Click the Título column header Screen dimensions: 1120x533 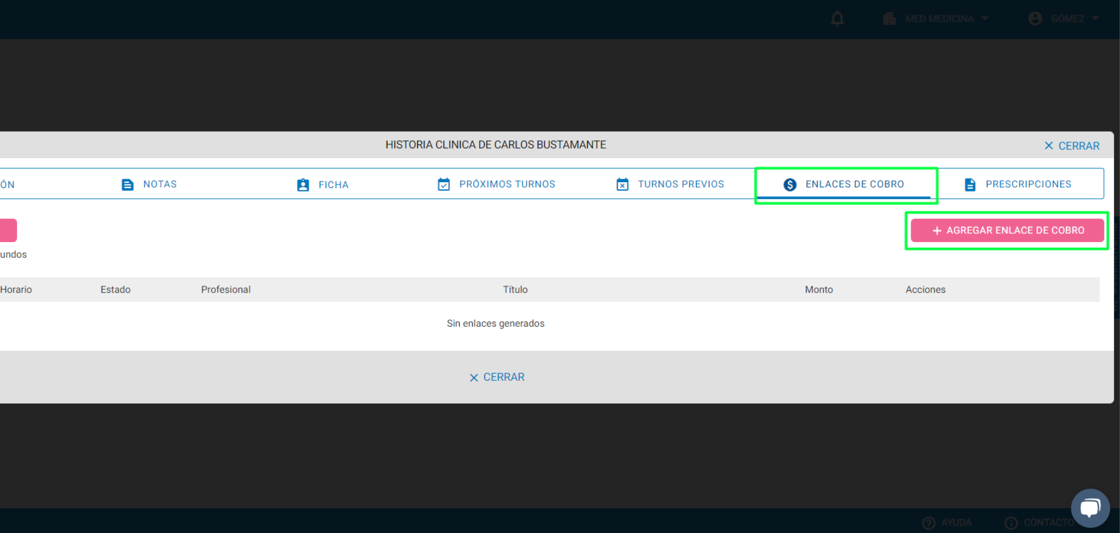point(515,290)
